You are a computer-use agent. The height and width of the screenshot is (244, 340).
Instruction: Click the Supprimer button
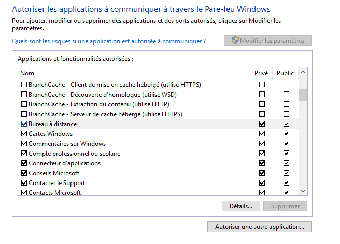pos(285,206)
